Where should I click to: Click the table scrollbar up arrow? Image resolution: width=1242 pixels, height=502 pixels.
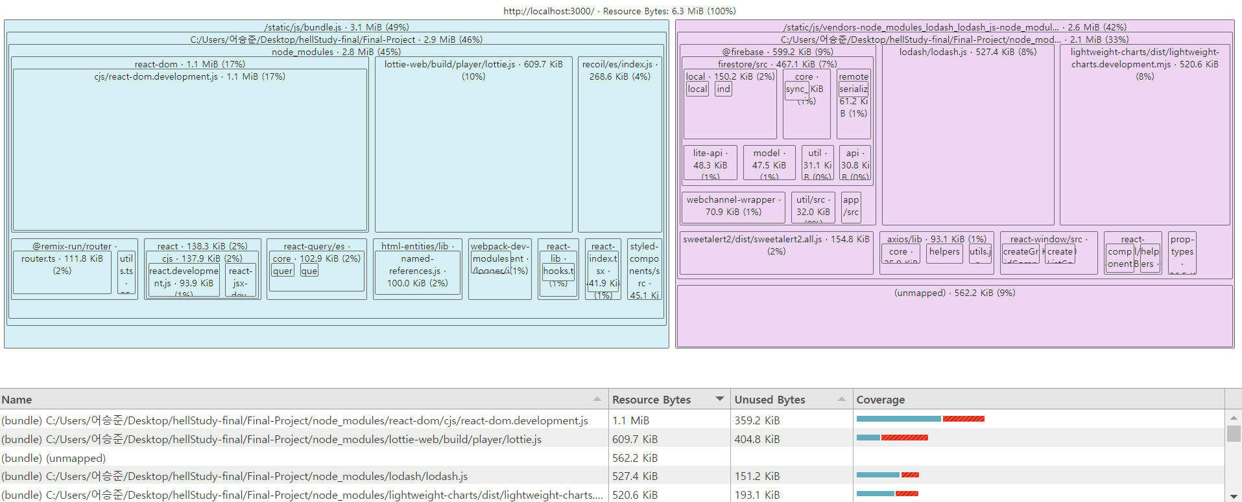[x=1234, y=418]
